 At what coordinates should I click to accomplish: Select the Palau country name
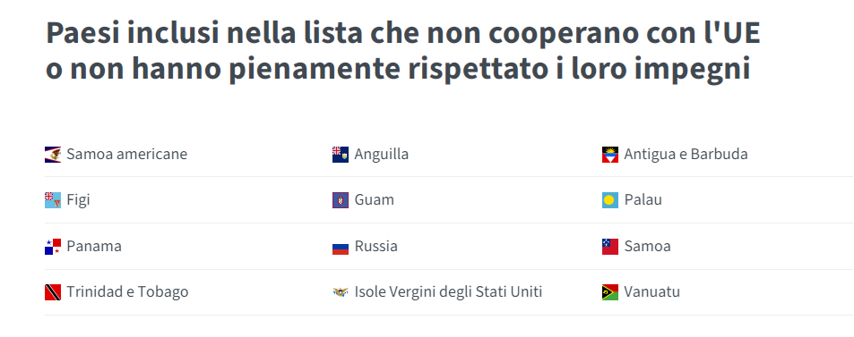[643, 200]
